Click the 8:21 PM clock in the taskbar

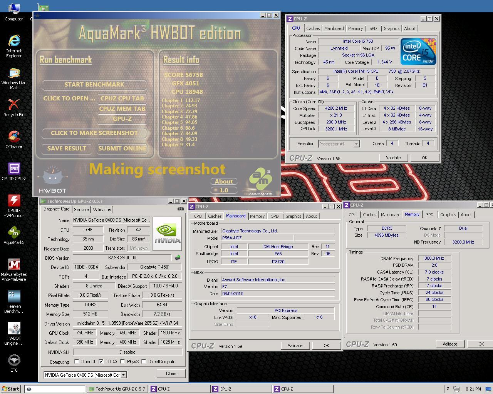pyautogui.click(x=473, y=389)
